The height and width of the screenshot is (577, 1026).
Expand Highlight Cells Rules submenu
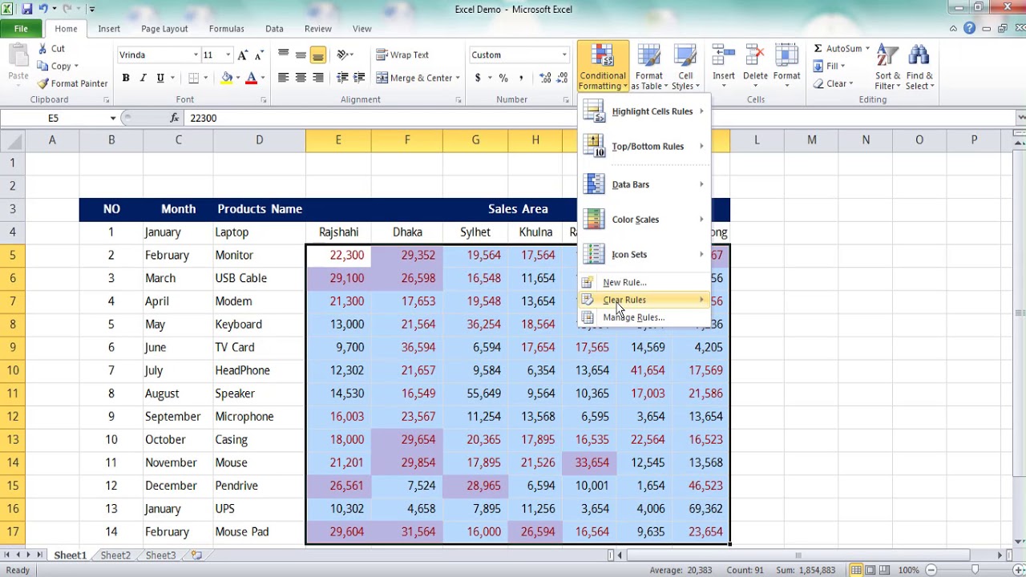point(644,111)
